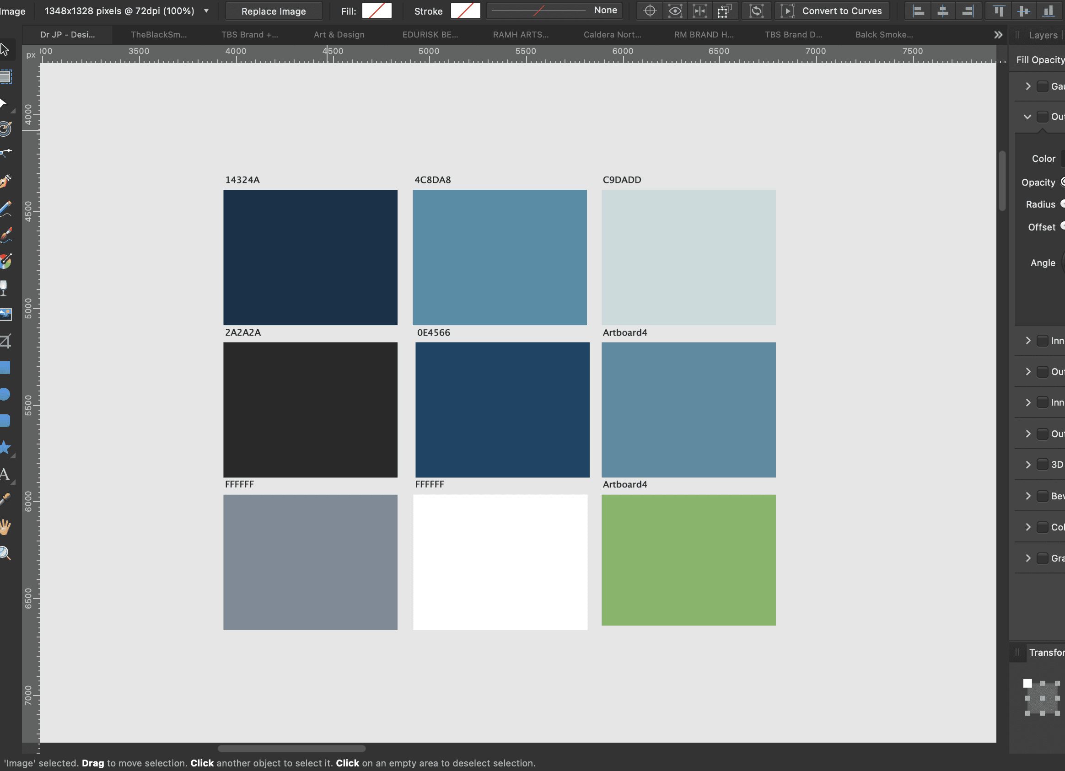This screenshot has height=771, width=1065.
Task: Open the image size dropdown arrow
Action: tap(206, 11)
